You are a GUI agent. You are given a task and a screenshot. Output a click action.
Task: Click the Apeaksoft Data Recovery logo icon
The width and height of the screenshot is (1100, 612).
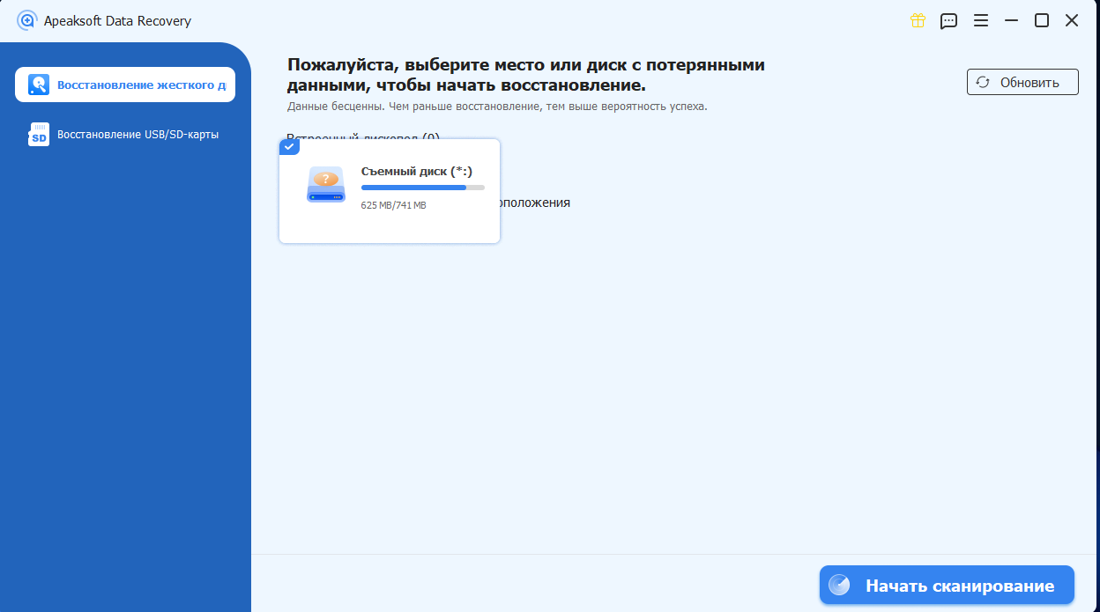26,20
